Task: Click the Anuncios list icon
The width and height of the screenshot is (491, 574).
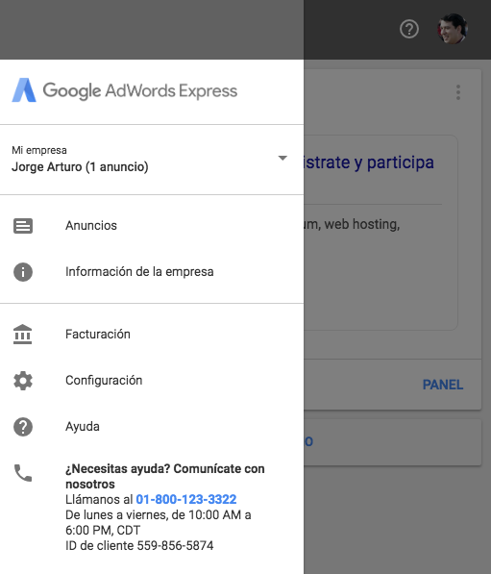Action: click(23, 226)
